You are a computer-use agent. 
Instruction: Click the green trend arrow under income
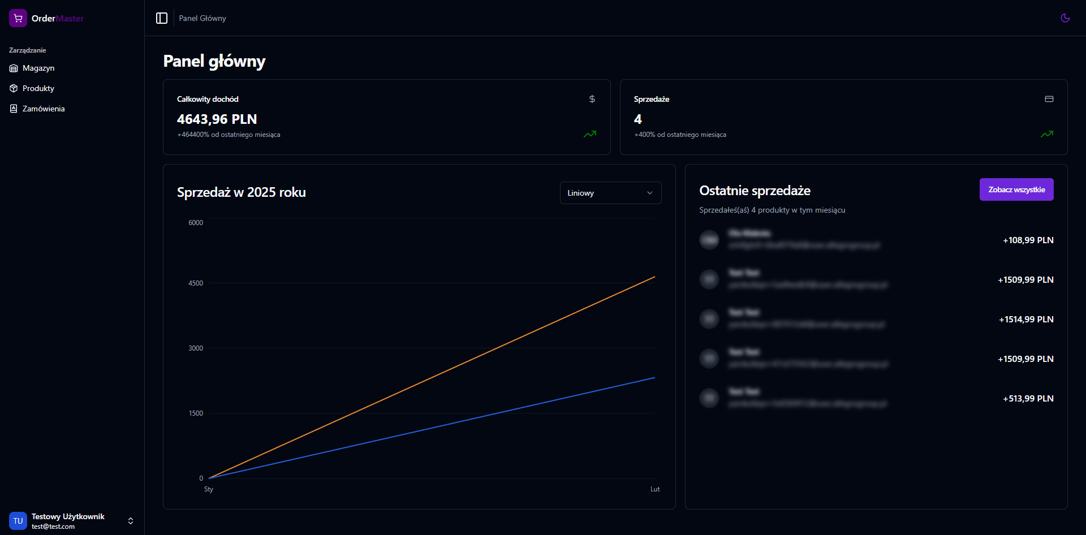tap(590, 134)
